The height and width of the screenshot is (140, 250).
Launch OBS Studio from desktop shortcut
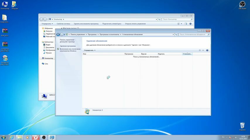tap(242, 5)
